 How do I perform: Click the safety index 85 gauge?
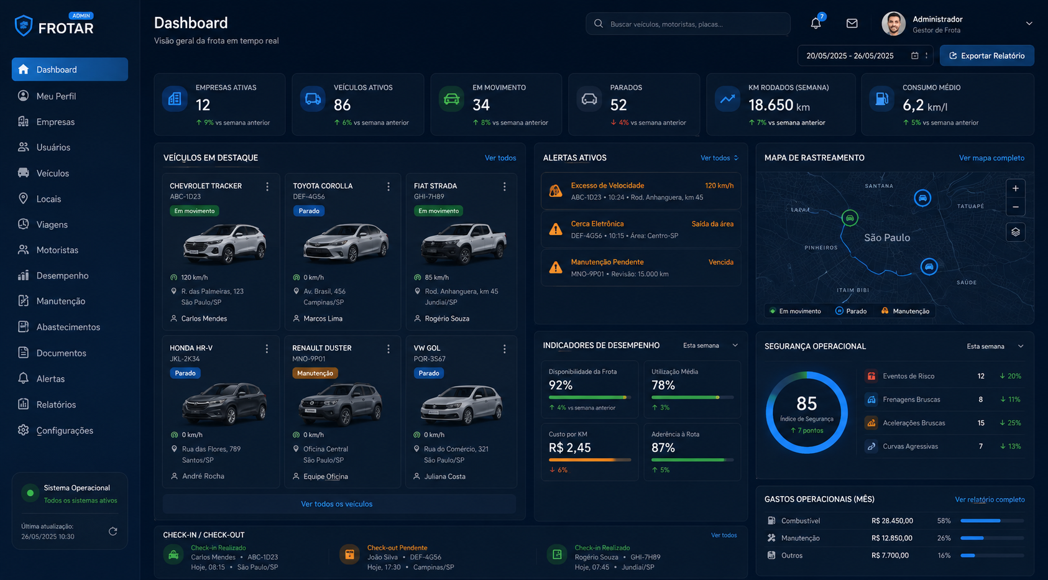[807, 413]
